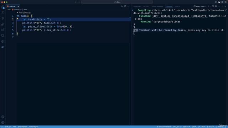Click the slices command center search box
This screenshot has width=228, height=128.
(x=117, y=2)
